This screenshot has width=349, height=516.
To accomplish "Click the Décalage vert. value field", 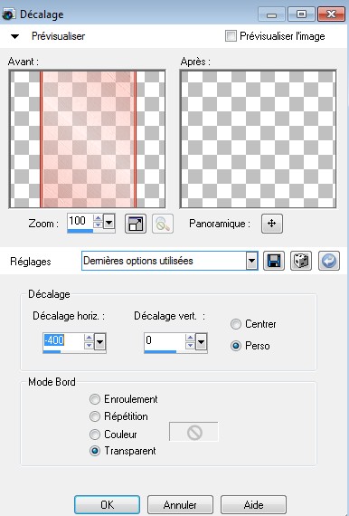I will coord(165,341).
